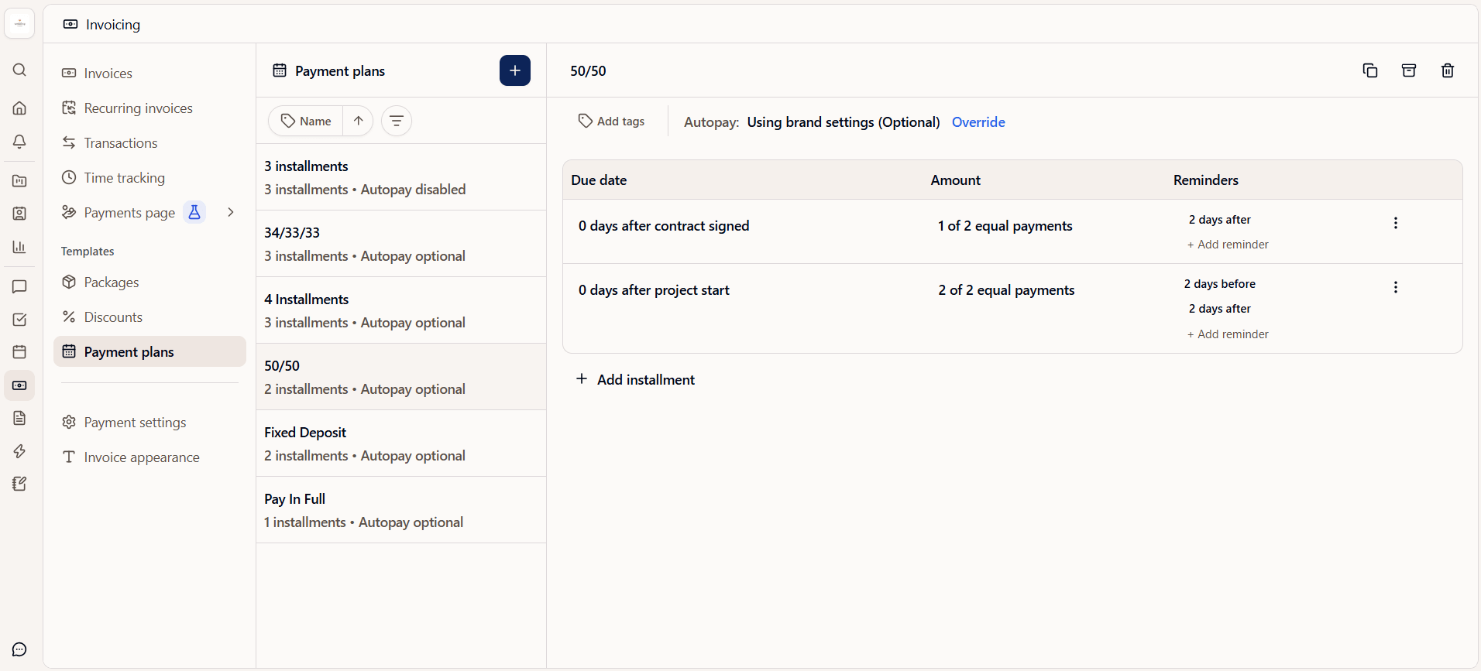Image resolution: width=1481 pixels, height=671 pixels.
Task: Open the Name sort field selector
Action: click(306, 121)
